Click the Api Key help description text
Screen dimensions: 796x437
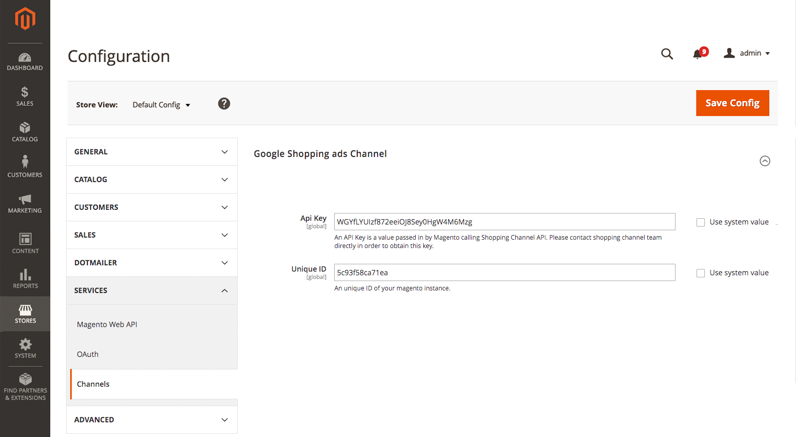coord(498,242)
